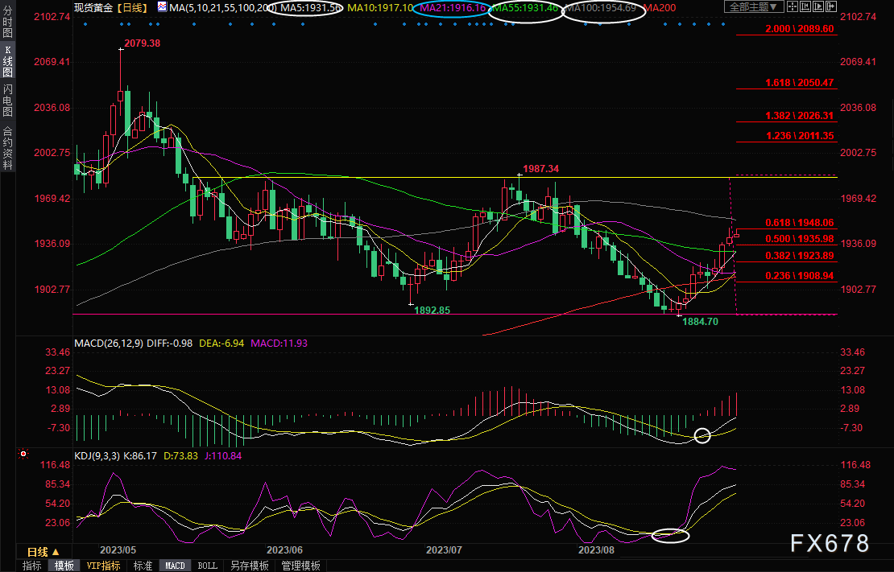Expand the 日线 period selector

click(43, 552)
